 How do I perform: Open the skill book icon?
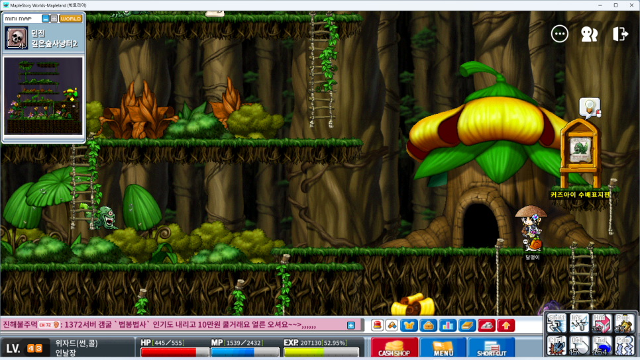tap(467, 326)
